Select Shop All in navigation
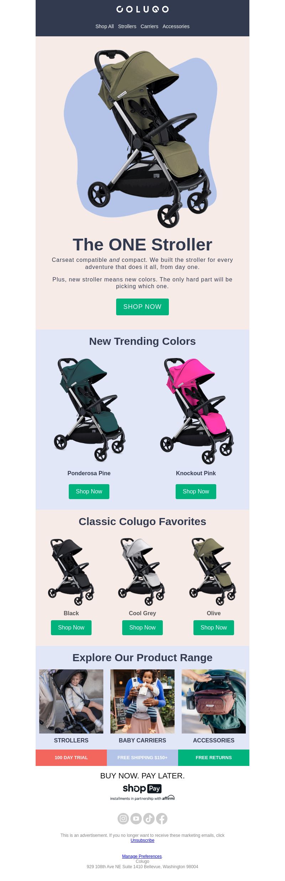Screen dimensions: 285x881 click(x=104, y=26)
